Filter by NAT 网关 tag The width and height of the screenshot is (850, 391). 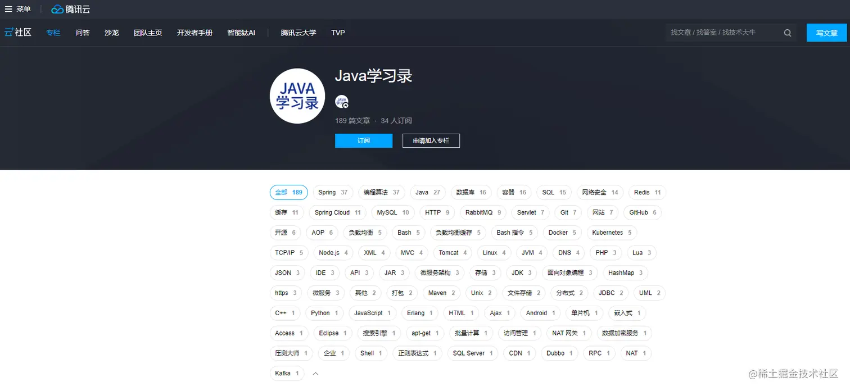(x=569, y=333)
